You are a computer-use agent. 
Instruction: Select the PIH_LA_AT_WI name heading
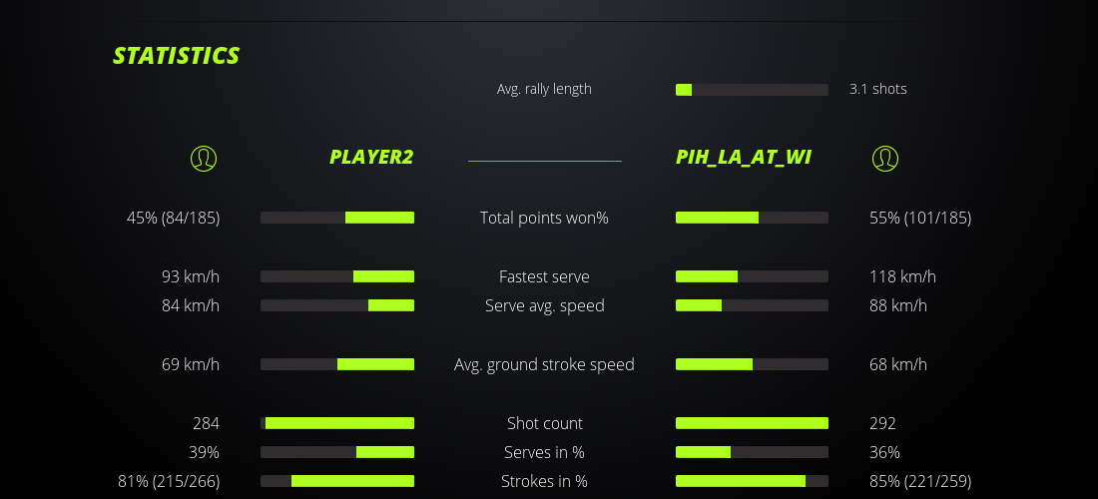(744, 157)
